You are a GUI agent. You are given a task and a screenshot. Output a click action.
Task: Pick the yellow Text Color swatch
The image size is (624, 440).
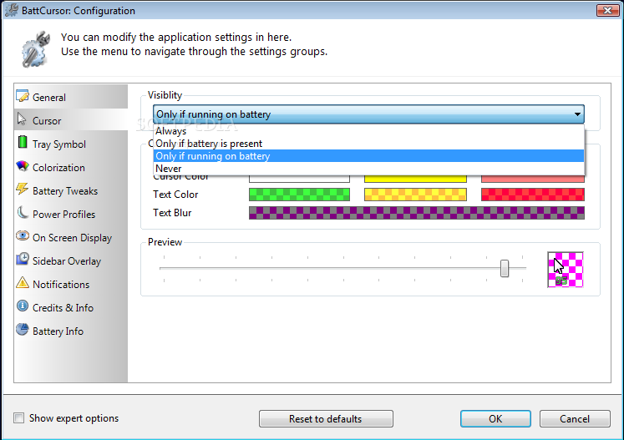pyautogui.click(x=415, y=195)
